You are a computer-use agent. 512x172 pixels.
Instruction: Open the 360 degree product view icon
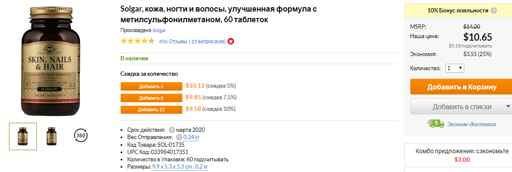[x=81, y=135]
